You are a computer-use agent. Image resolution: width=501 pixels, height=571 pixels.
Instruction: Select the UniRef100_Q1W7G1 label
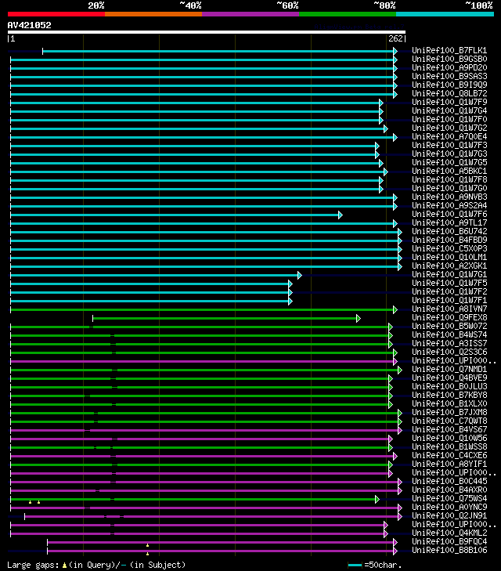coord(449,275)
